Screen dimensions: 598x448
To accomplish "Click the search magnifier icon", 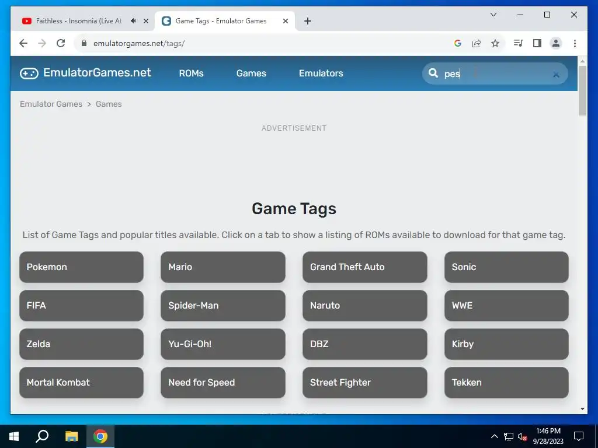I will tap(433, 73).
